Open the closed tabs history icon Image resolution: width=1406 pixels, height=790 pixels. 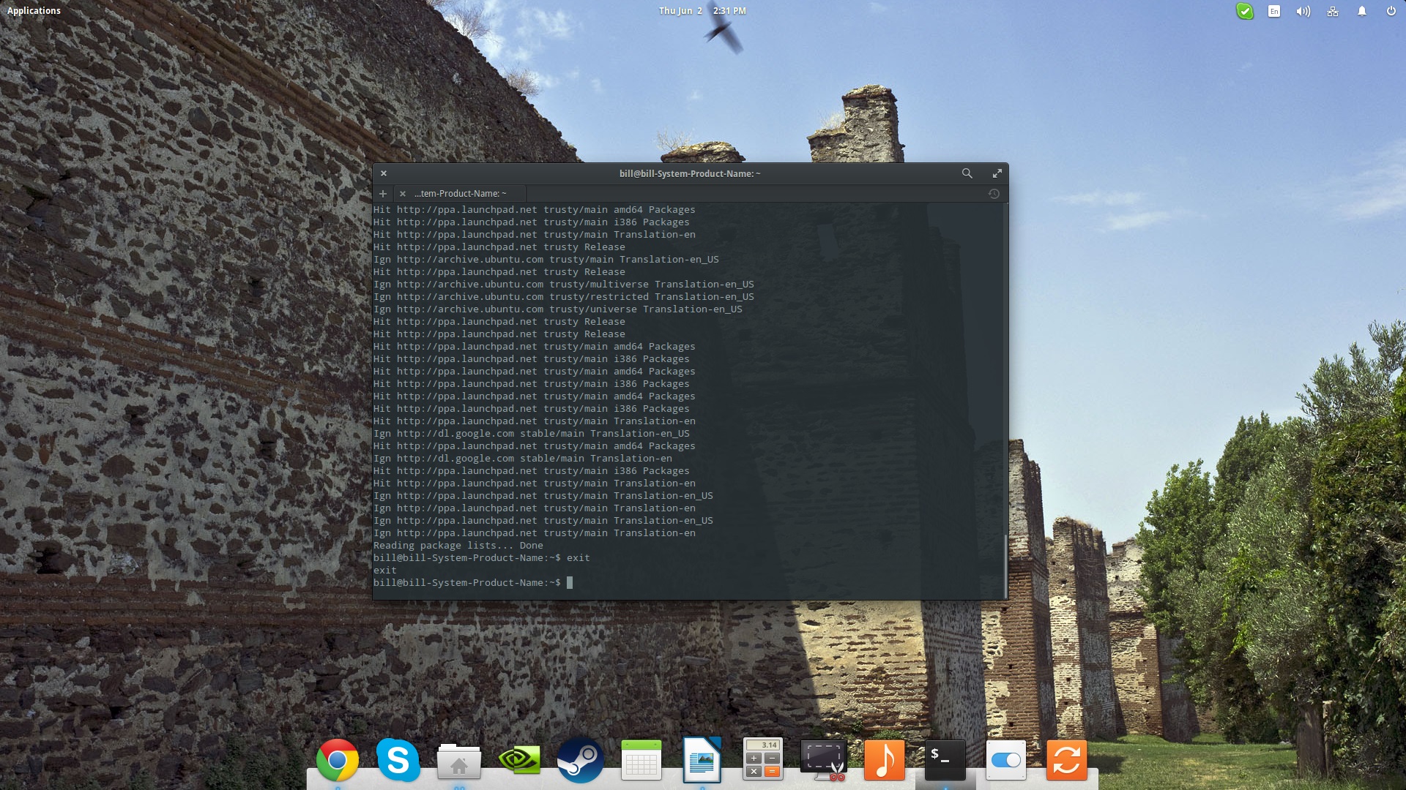coord(994,194)
